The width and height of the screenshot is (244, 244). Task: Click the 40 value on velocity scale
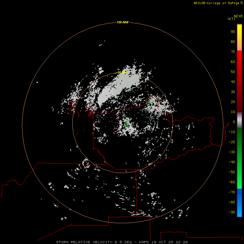[233, 82]
